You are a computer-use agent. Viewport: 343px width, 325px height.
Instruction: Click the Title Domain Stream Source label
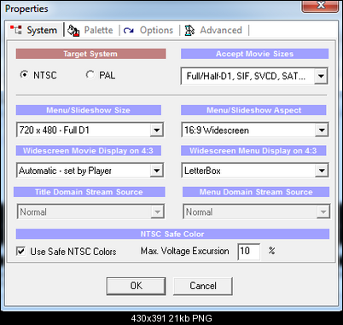pyautogui.click(x=90, y=192)
